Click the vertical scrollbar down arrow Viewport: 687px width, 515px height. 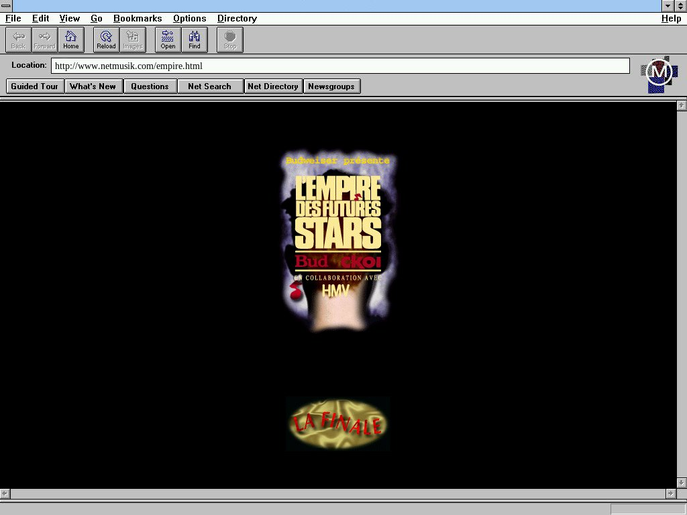tap(682, 483)
